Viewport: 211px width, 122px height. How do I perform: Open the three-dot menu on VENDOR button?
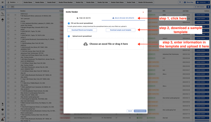[208, 2]
